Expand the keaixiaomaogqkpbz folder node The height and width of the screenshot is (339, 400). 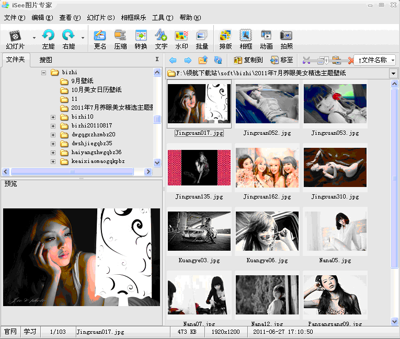pos(53,162)
